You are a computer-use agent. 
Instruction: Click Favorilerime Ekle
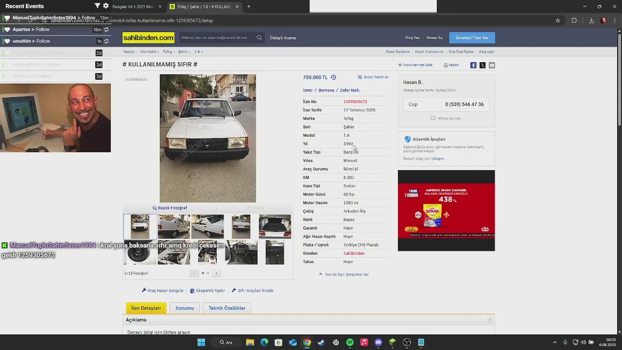[415, 65]
